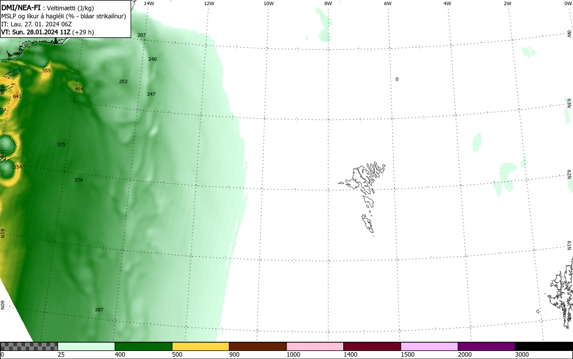
Task: Click the legend value 900
Action: [x=234, y=354]
